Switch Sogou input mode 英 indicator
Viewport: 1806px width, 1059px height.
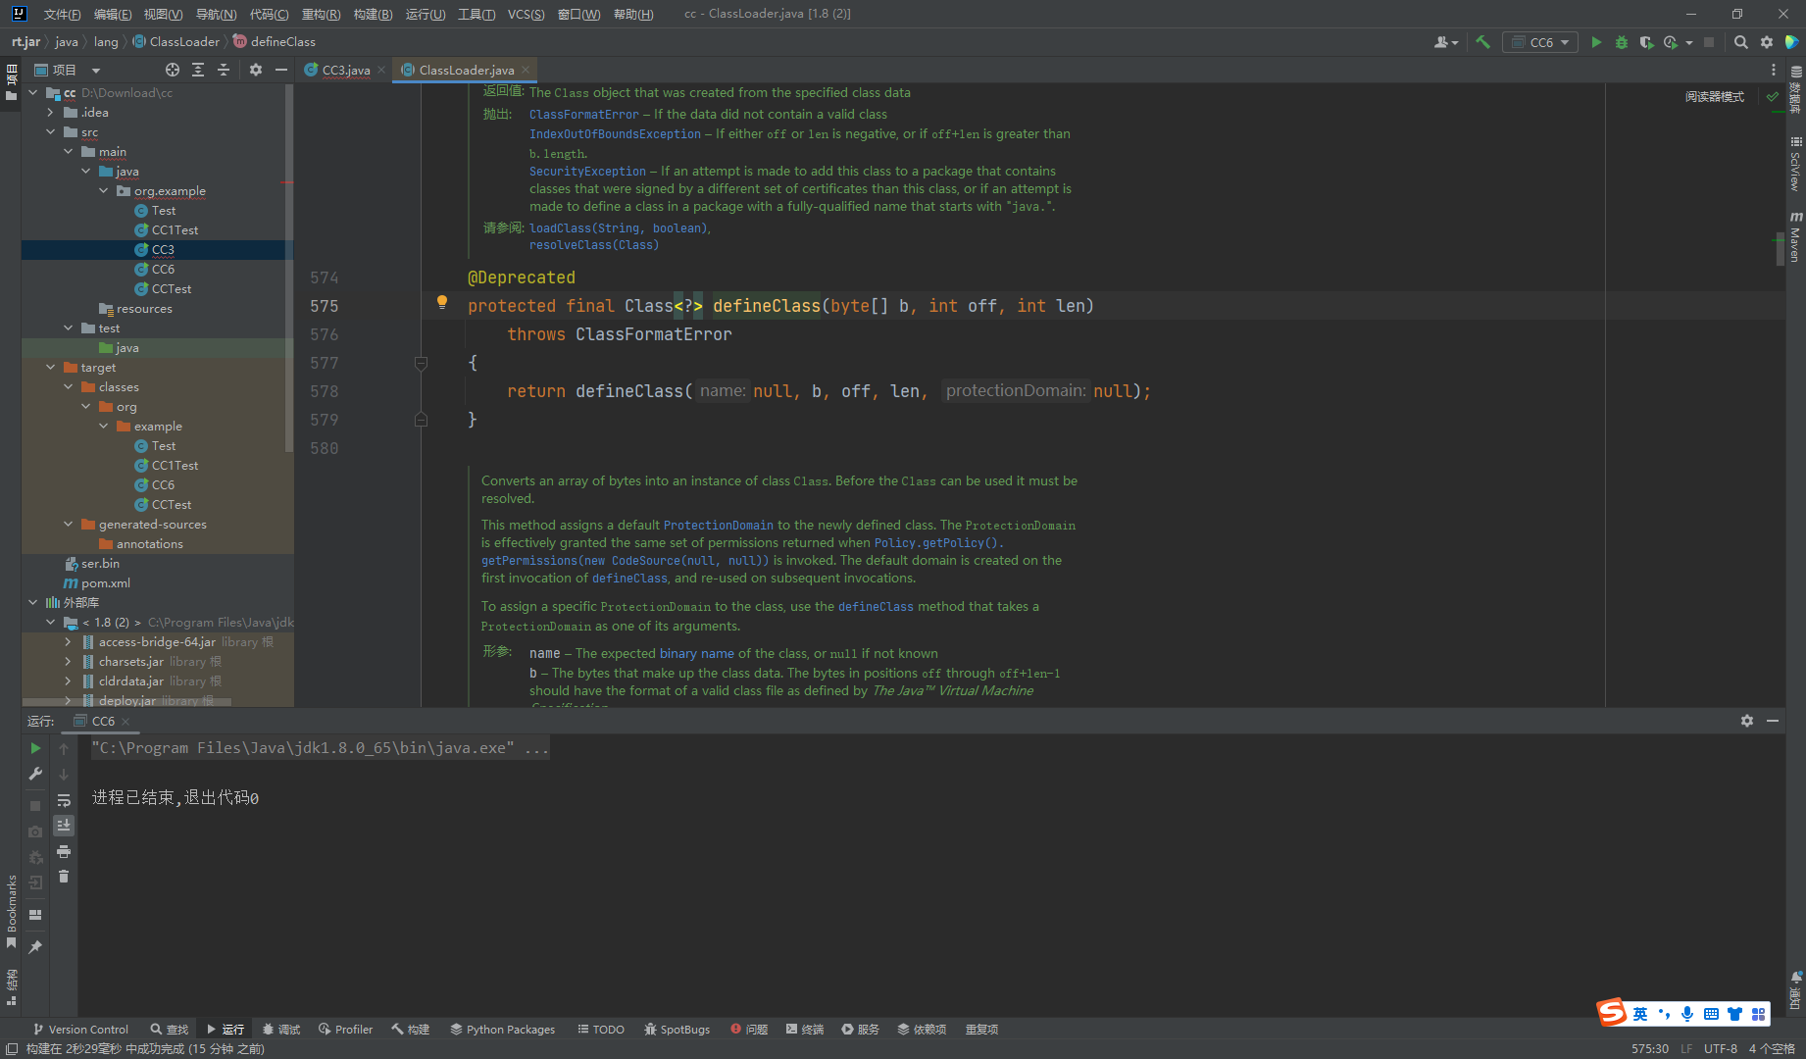(1639, 1014)
